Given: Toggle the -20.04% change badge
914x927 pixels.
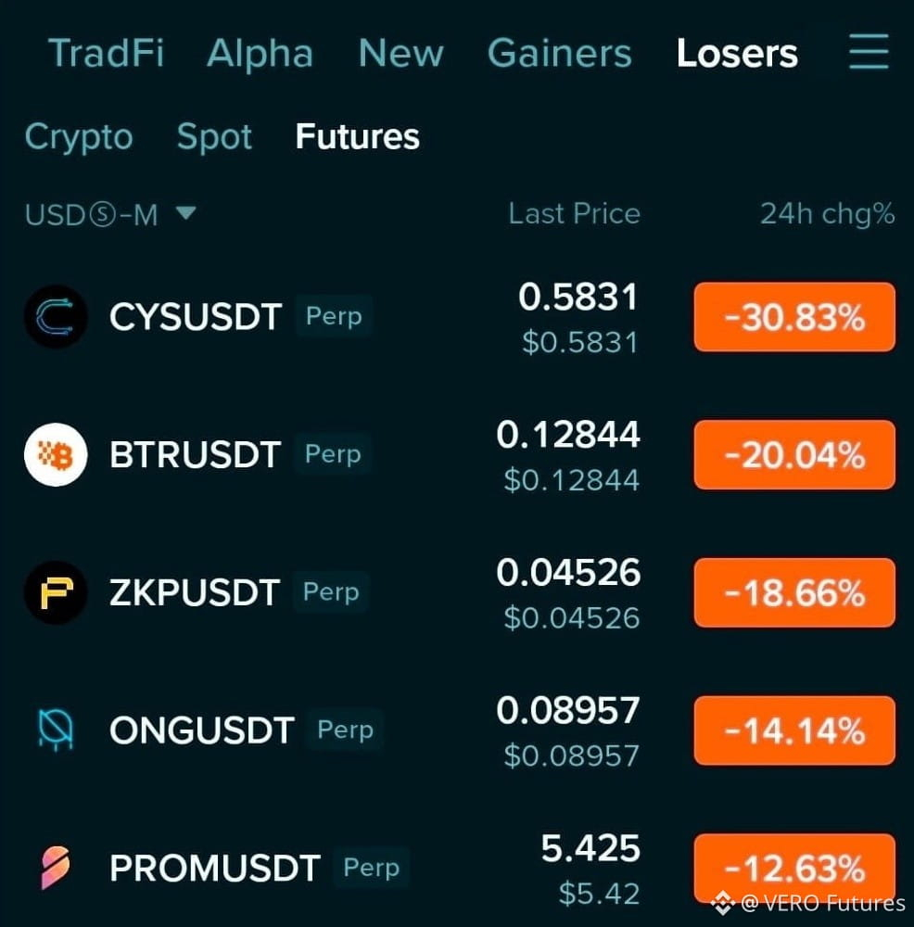Looking at the screenshot, I should pos(794,454).
